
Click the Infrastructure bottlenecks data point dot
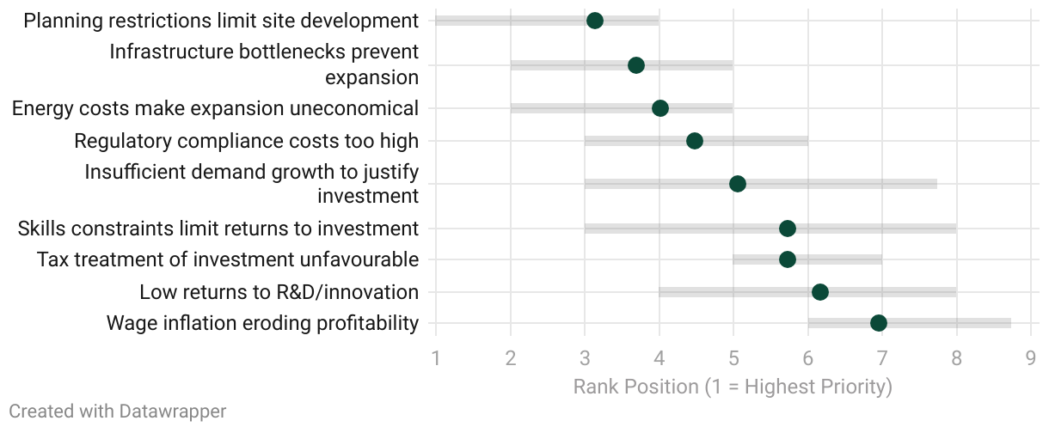(636, 65)
